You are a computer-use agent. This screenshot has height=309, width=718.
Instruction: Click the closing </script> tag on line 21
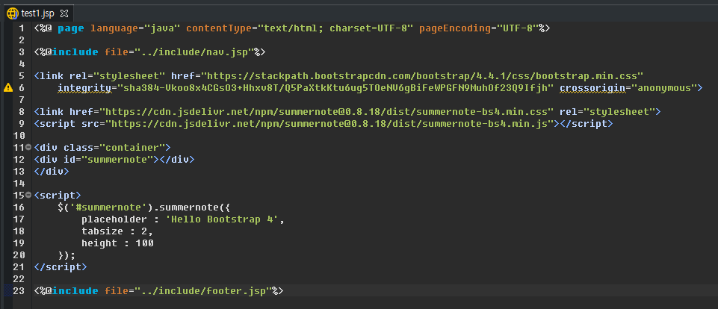point(61,266)
